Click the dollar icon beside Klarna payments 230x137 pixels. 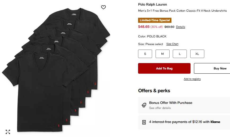(144, 122)
